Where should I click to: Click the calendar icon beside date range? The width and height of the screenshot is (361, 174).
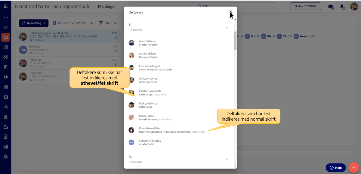55,23
